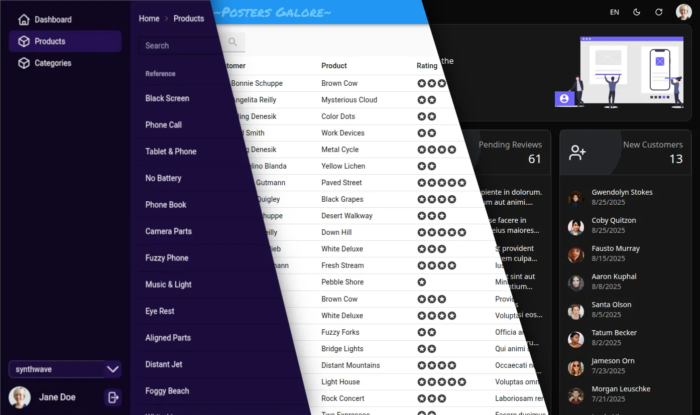Viewport: 700px width, 415px height.
Task: Click the Categories cube icon
Action: [x=24, y=63]
